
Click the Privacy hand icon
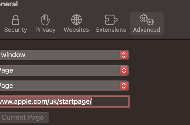pyautogui.click(x=45, y=20)
